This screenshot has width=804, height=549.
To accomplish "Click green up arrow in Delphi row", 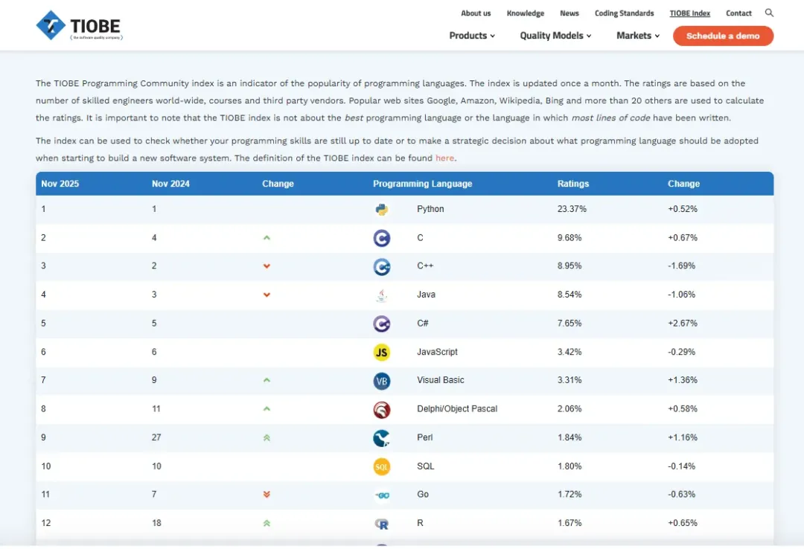I will [267, 409].
